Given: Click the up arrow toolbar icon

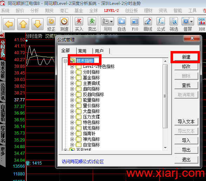Looking at the screenshot, I should [23, 24].
